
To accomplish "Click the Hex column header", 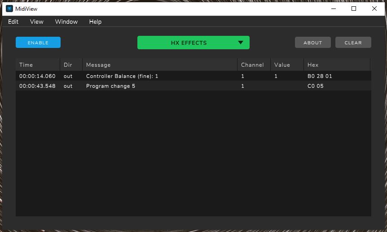I will tap(337, 65).
